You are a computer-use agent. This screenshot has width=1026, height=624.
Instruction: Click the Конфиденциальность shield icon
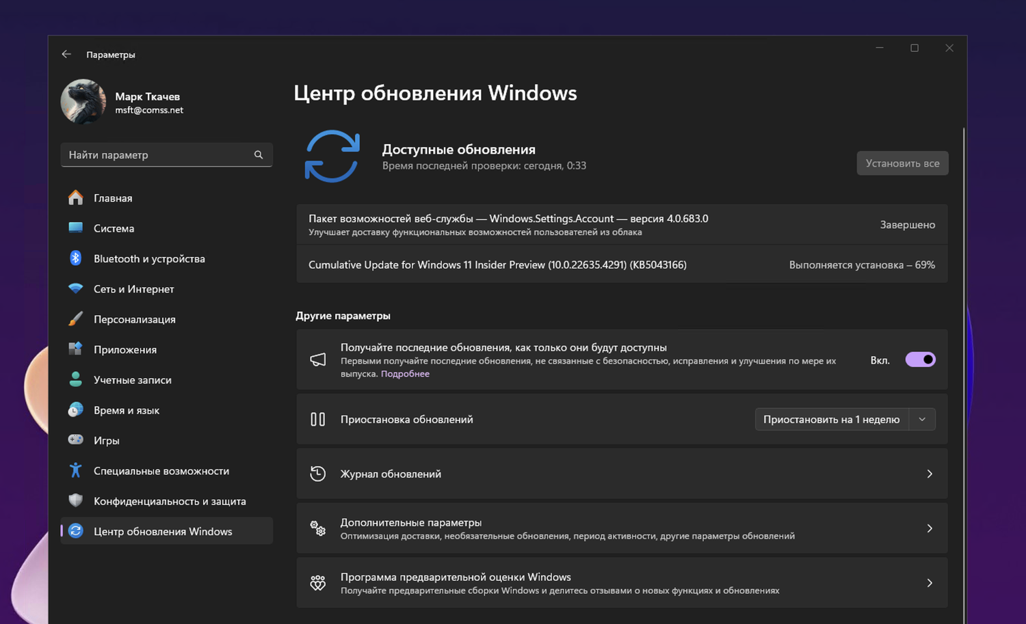click(75, 500)
